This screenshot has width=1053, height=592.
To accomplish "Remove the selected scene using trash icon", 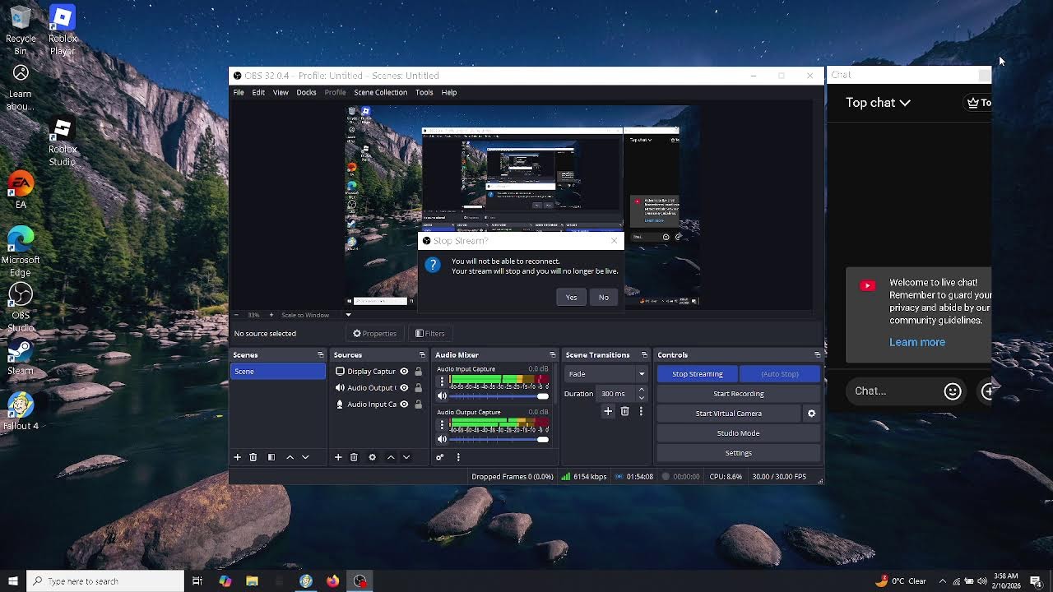I will click(253, 457).
